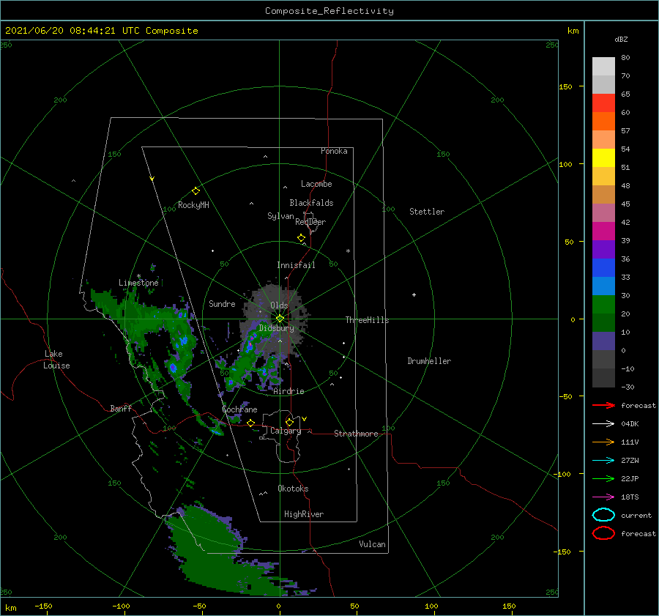Select the Olds label

coord(279,305)
